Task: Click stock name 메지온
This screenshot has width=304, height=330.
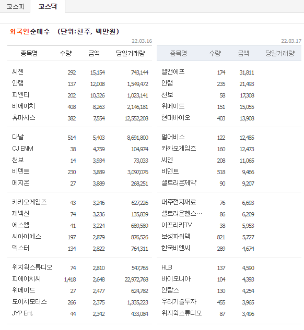Action: click(21, 183)
